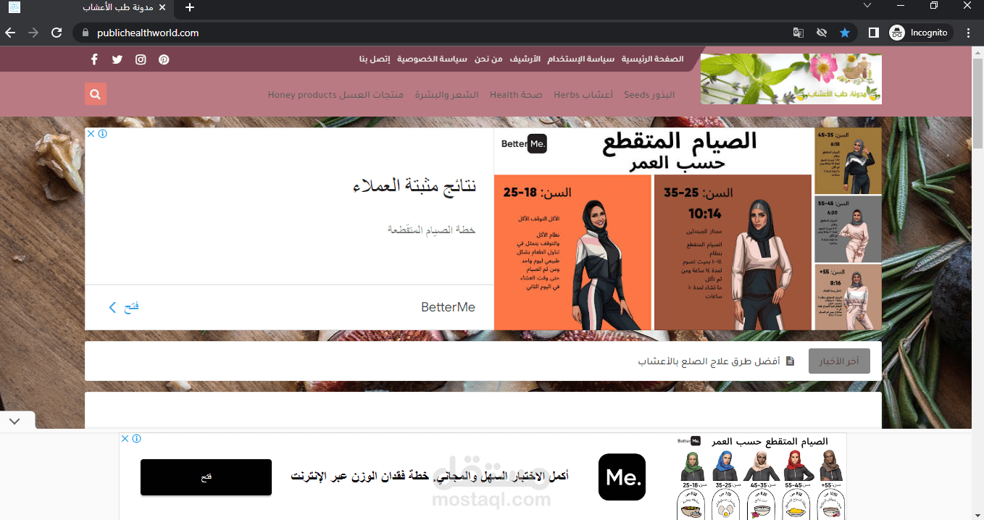This screenshot has height=520, width=984.
Task: Go back with browser back arrow
Action: [10, 33]
